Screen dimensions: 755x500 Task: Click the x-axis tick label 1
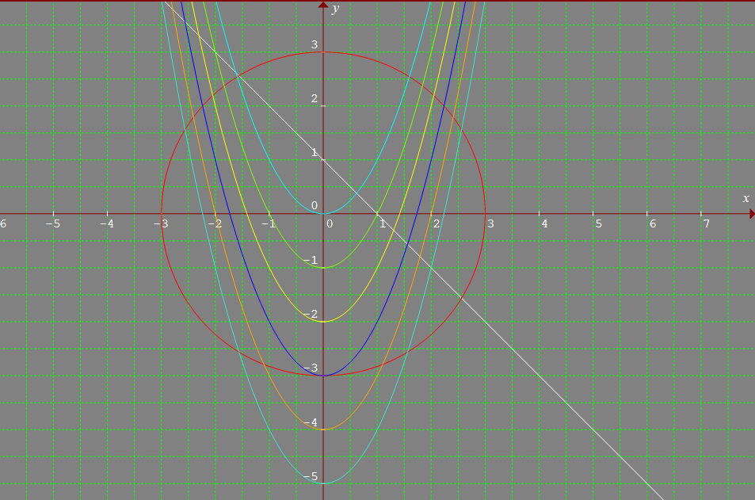point(383,224)
